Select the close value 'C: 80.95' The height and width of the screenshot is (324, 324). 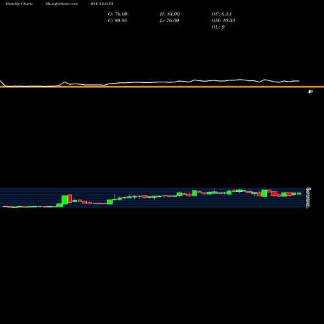tap(117, 21)
